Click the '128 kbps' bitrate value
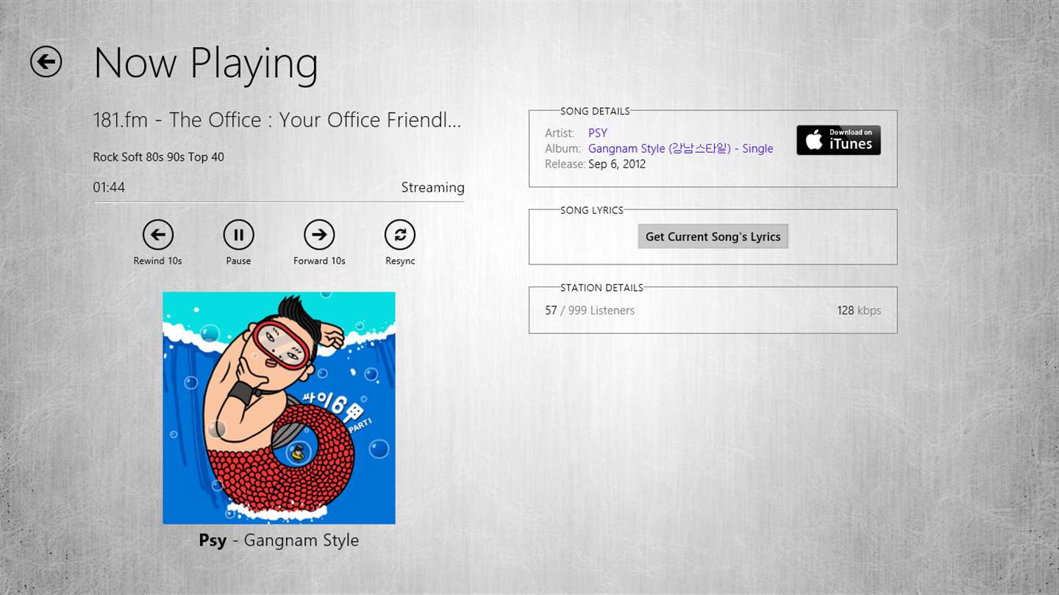The height and width of the screenshot is (595, 1059). (x=859, y=311)
